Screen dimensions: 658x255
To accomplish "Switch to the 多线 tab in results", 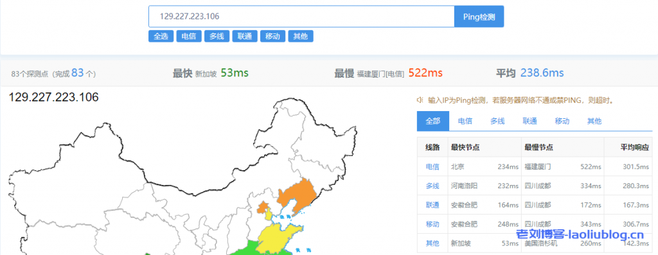I will [x=497, y=121].
